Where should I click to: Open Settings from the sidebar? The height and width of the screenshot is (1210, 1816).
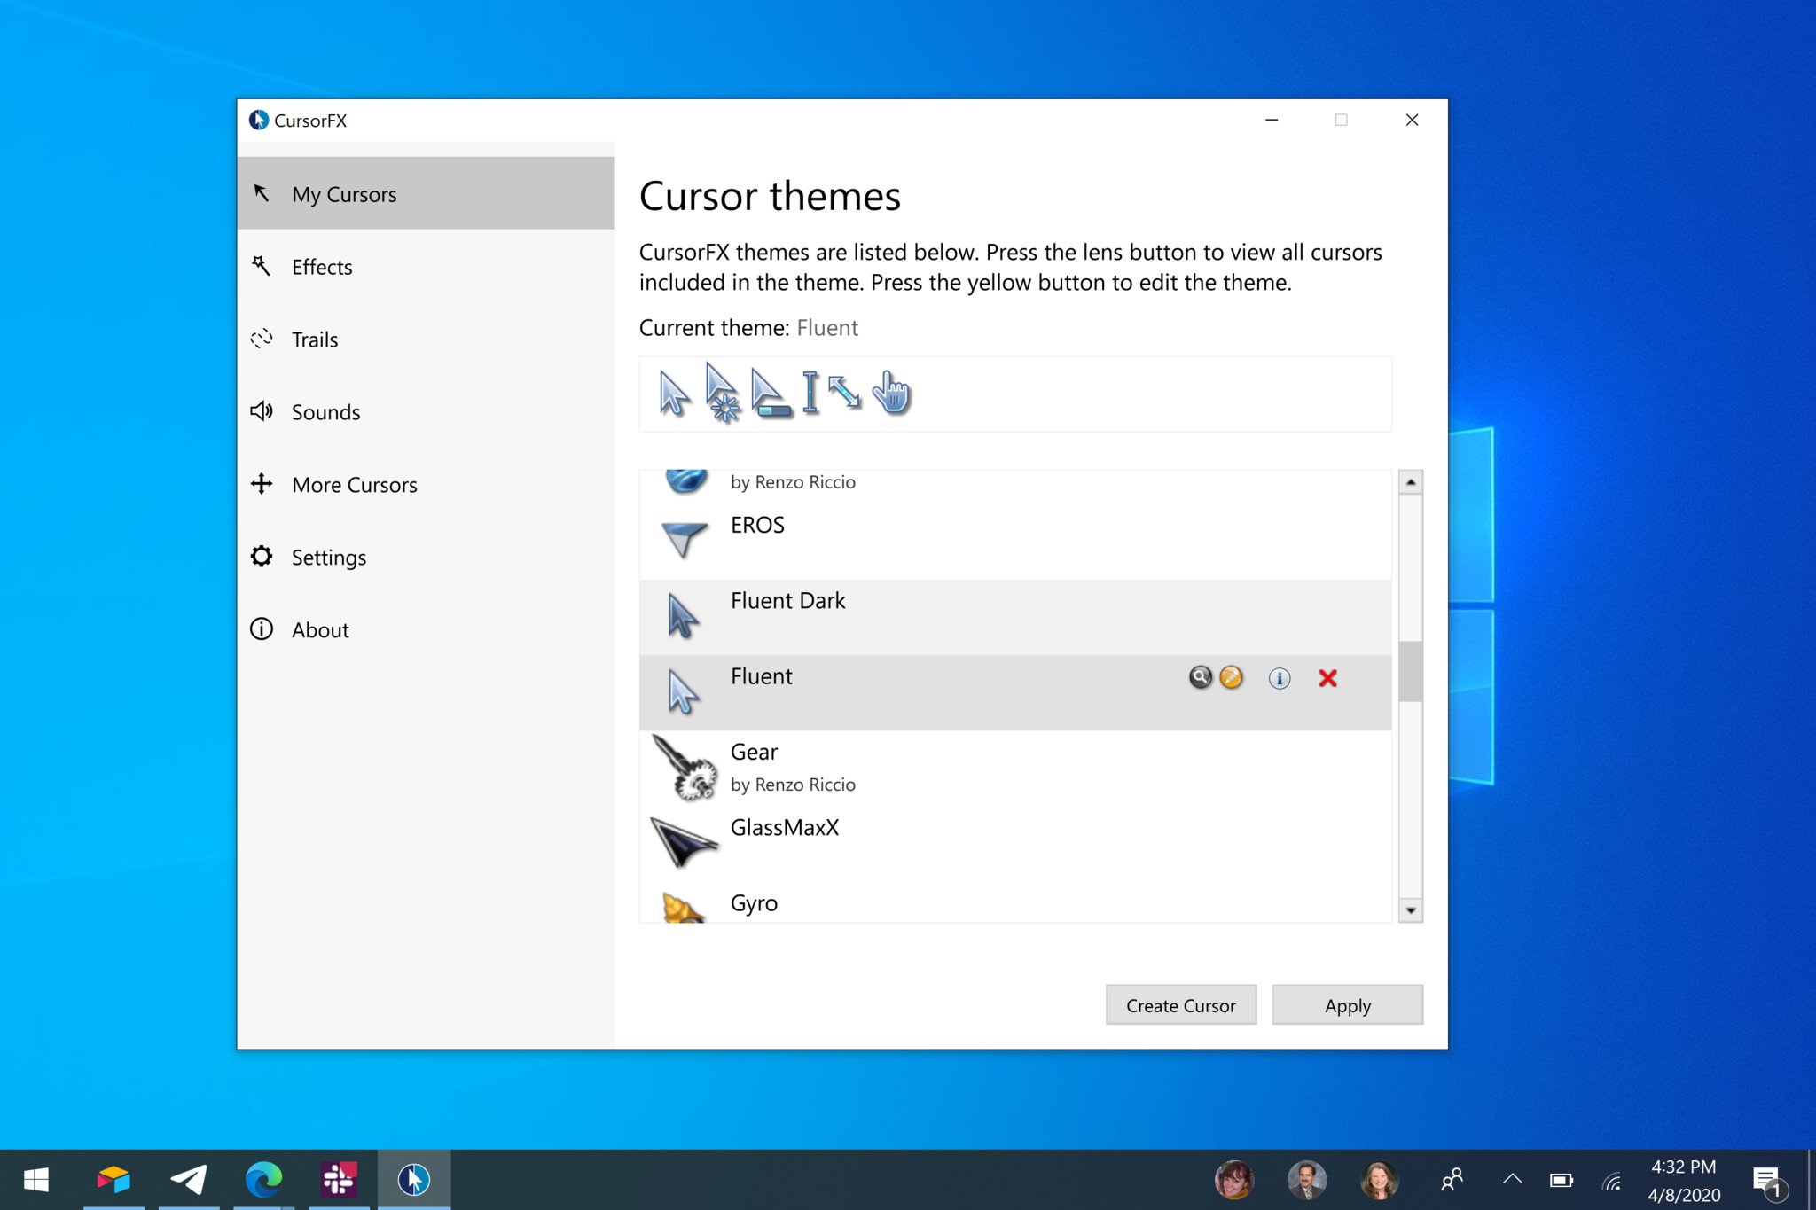pyautogui.click(x=330, y=557)
